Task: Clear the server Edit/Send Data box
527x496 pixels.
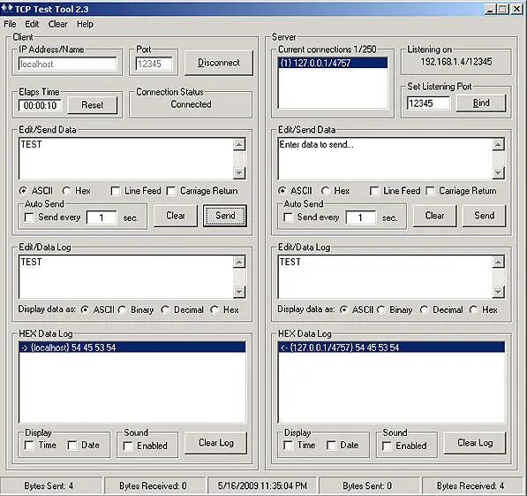Action: pyautogui.click(x=434, y=216)
